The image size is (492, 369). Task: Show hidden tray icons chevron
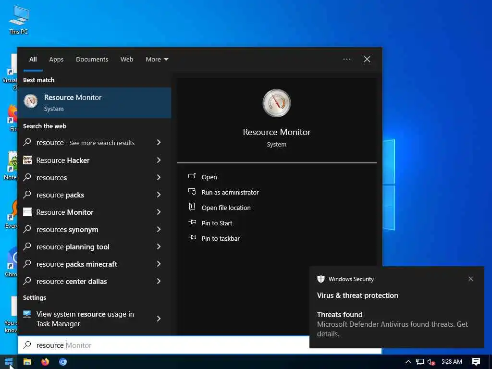(408, 362)
